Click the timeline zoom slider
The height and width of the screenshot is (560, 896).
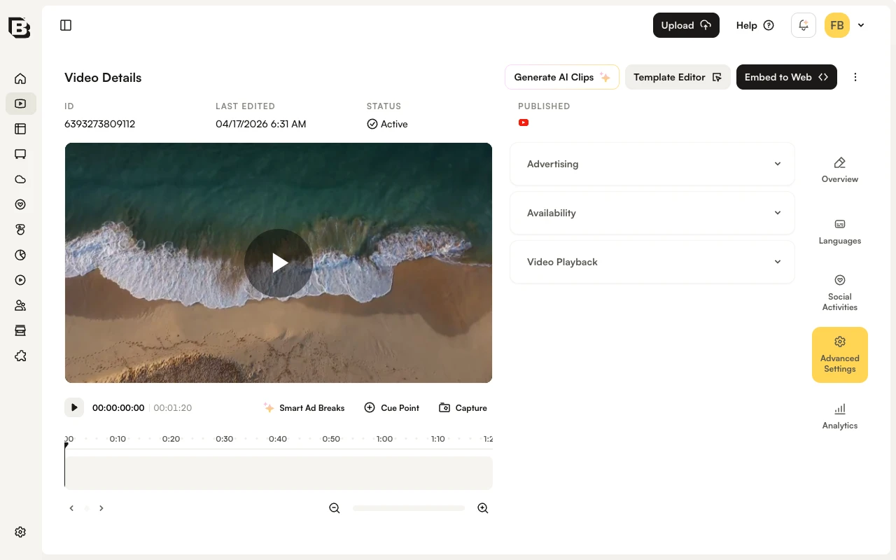click(x=409, y=508)
